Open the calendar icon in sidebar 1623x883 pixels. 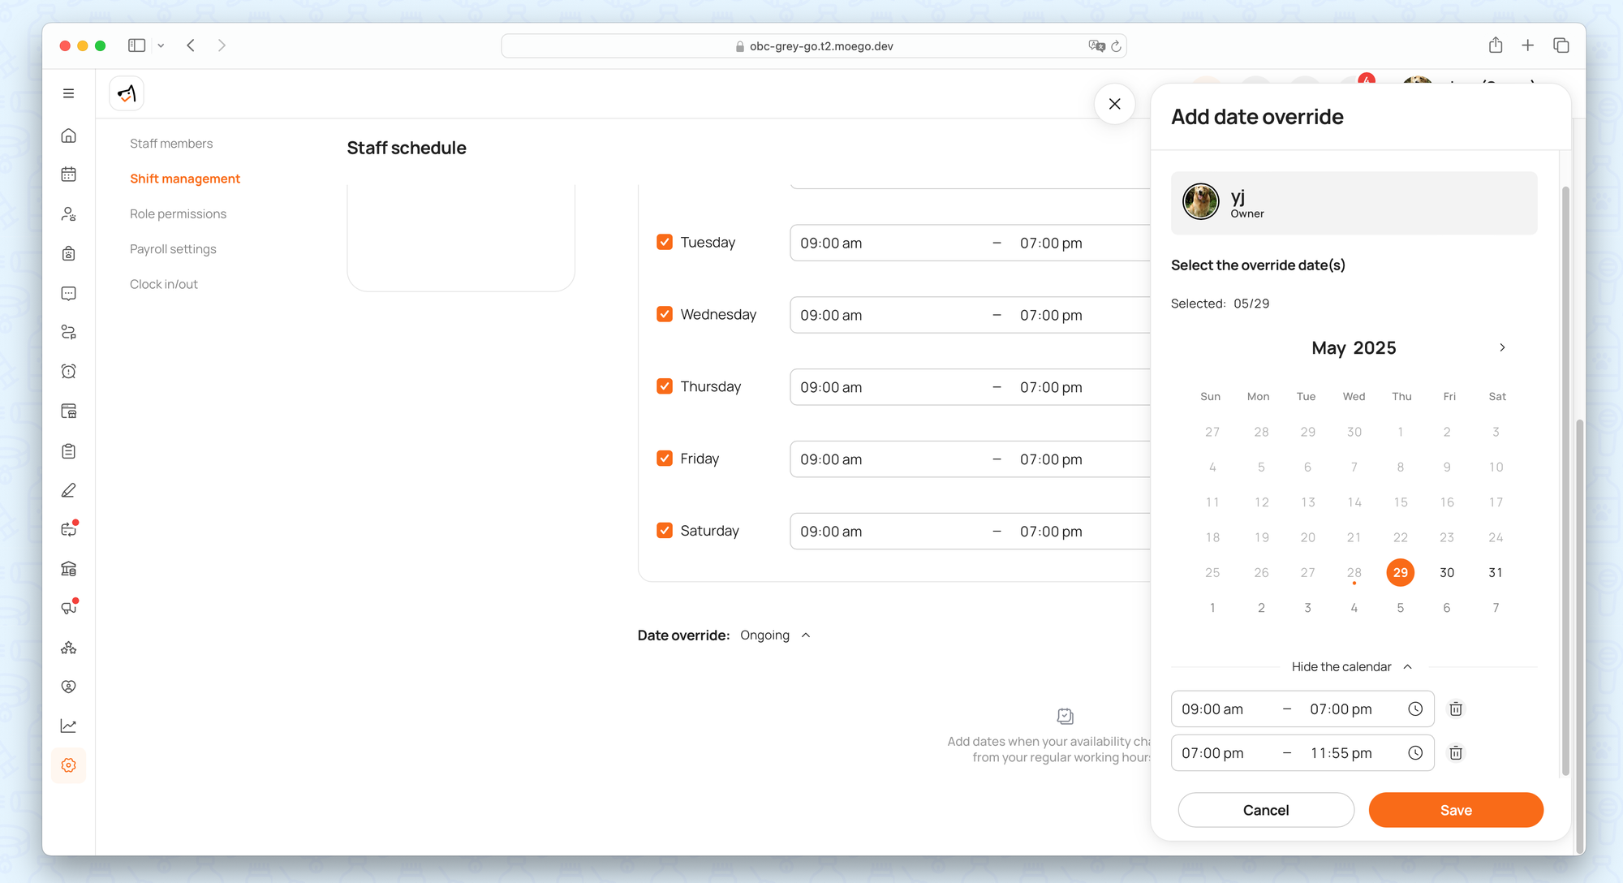pyautogui.click(x=69, y=174)
